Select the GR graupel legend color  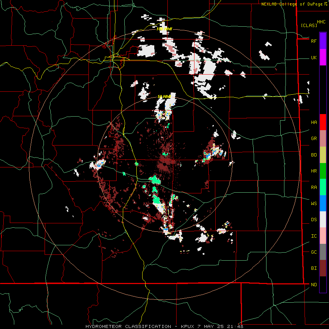(323, 139)
